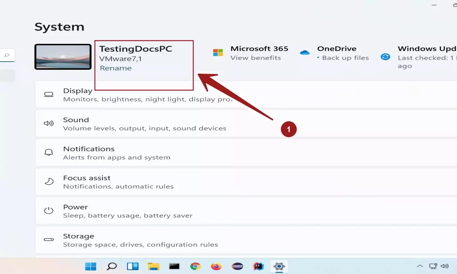Open the Settings search magnifier

click(7, 55)
